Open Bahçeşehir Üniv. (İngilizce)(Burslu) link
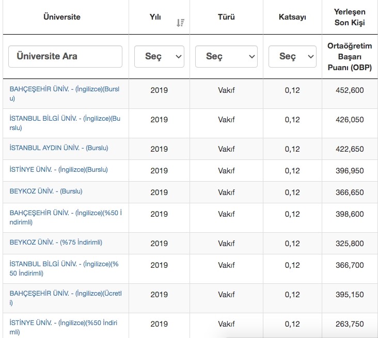The image size is (378, 338). coord(64,93)
